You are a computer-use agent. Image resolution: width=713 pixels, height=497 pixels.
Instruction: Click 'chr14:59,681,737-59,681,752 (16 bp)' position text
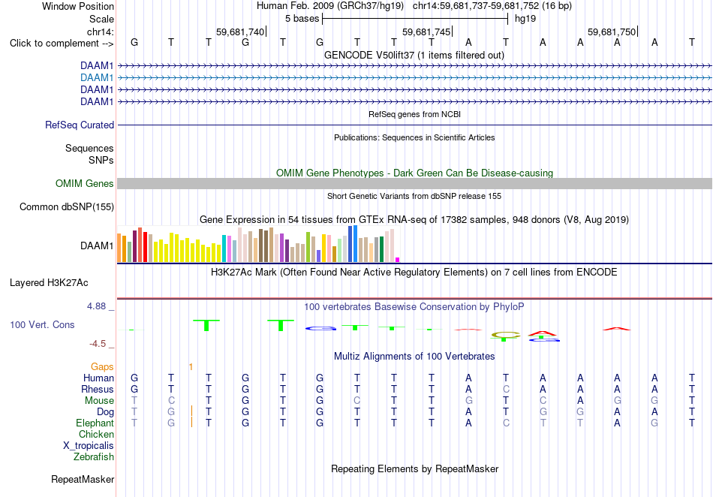(x=492, y=6)
